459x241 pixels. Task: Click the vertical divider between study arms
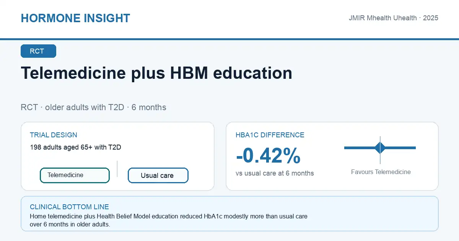click(117, 169)
